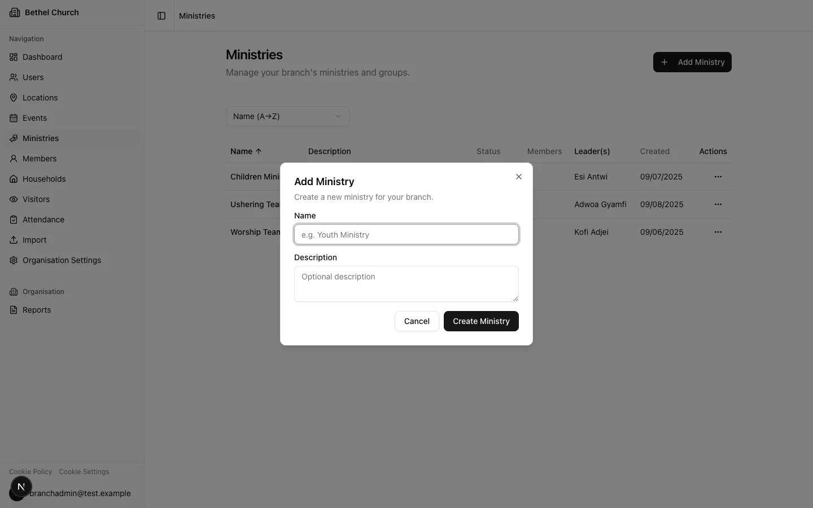Click the round N logo badge
The width and height of the screenshot is (813, 508).
click(x=21, y=487)
